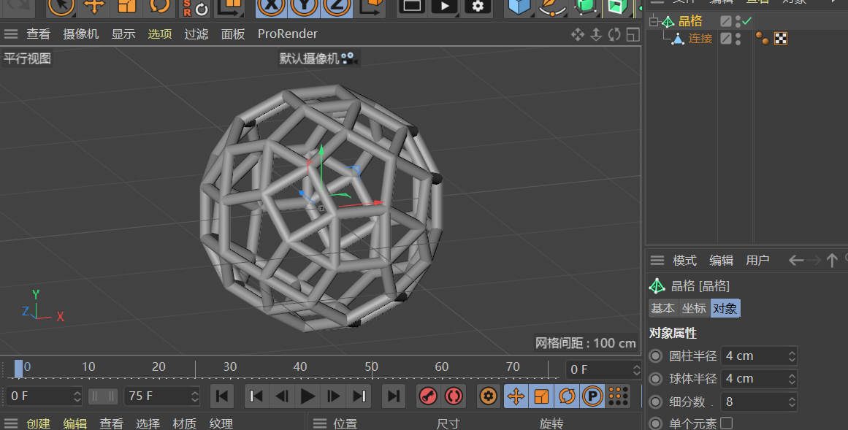Toggle the viewport maximize layout icon
The height and width of the screenshot is (430, 848).
[x=633, y=34]
